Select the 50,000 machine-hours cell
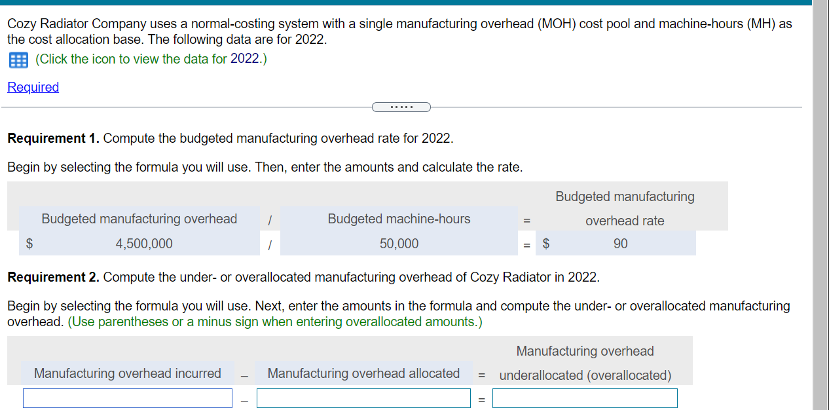 coord(398,243)
